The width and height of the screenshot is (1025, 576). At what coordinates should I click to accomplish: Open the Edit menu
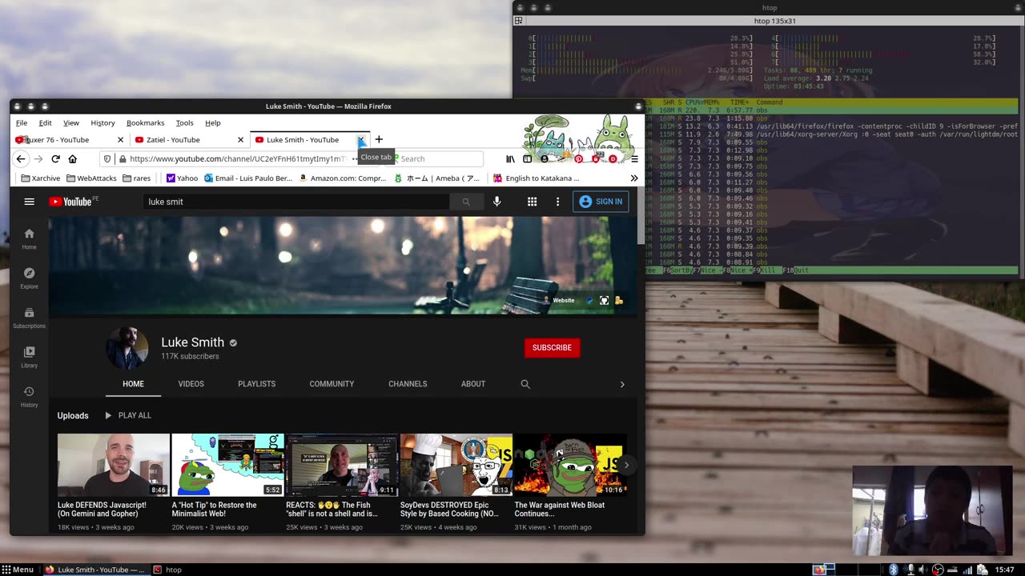[45, 122]
